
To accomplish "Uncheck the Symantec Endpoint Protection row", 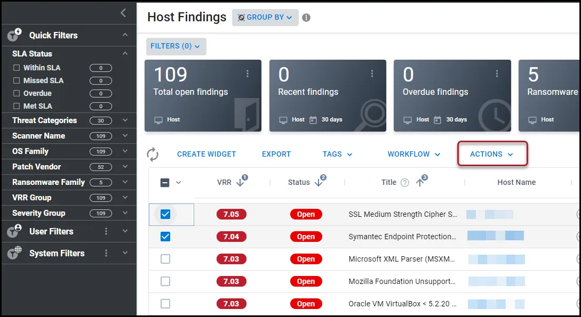I will [x=165, y=237].
